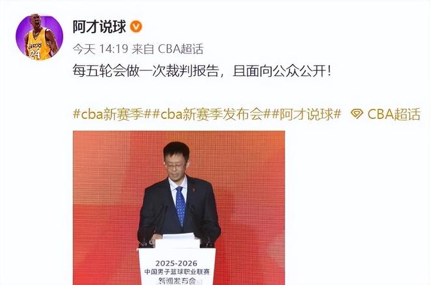Open the #阿才说球# hashtag
The image size is (430, 285).
pos(306,114)
